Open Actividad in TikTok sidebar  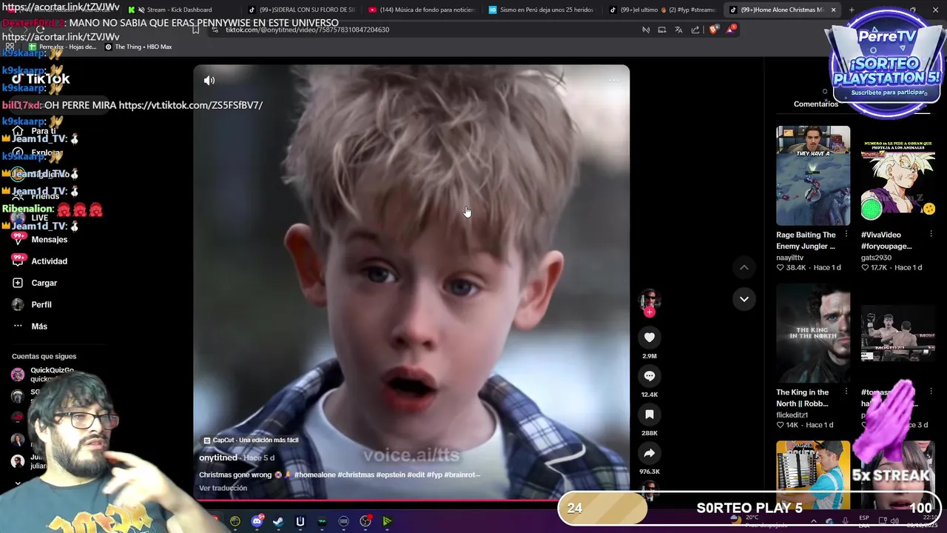click(41, 261)
